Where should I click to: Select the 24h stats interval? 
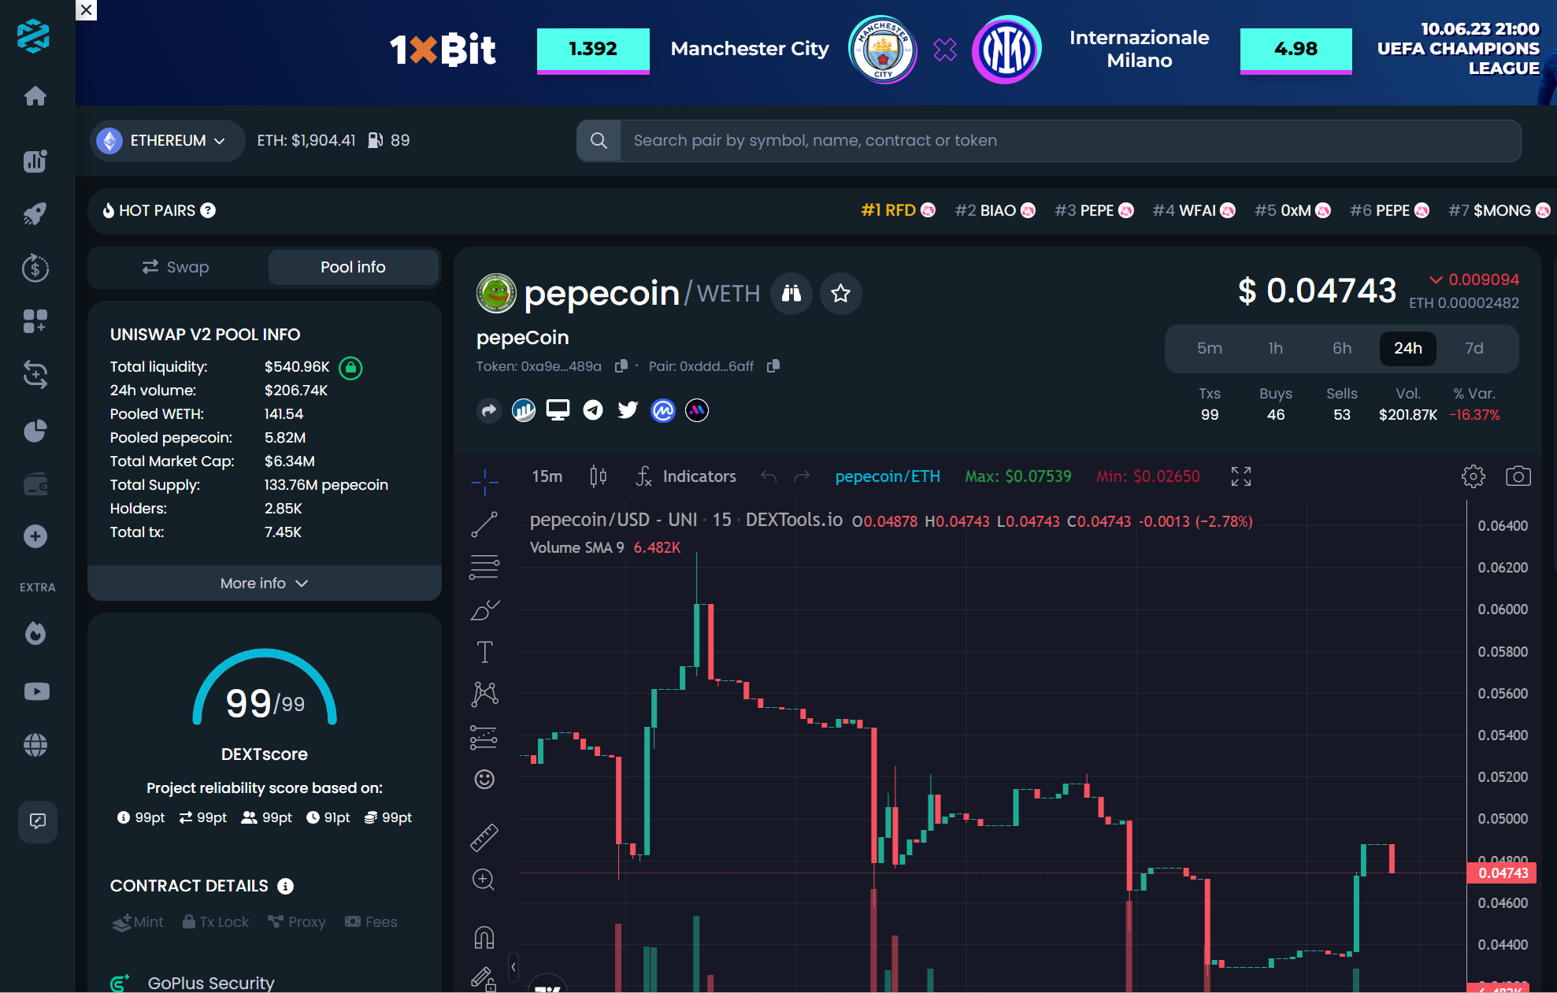(1408, 348)
